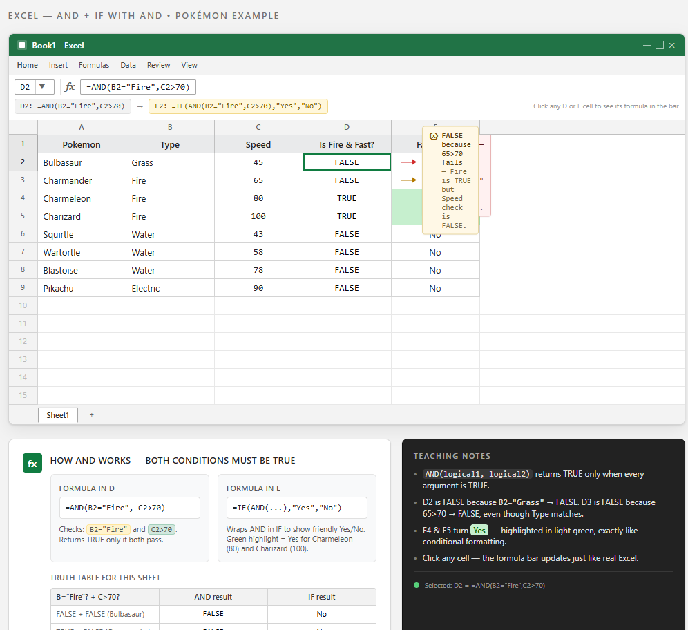This screenshot has width=688, height=630.
Task: Select column B header
Action: pos(170,127)
